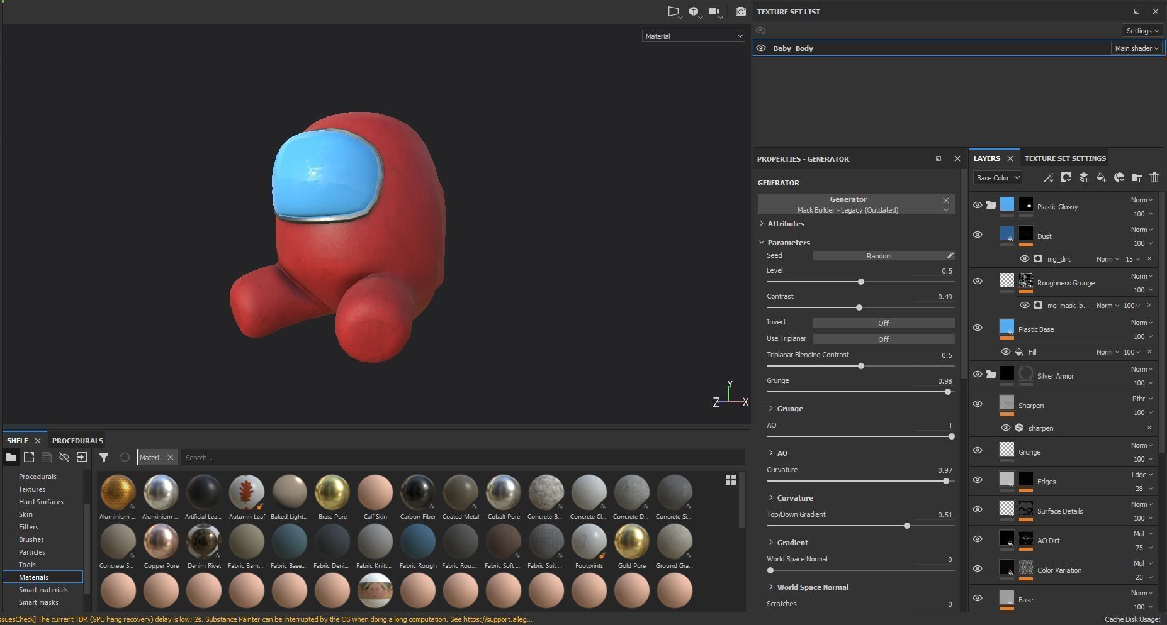Switch shelf thumbnails grid size
The height and width of the screenshot is (625, 1167).
[731, 480]
